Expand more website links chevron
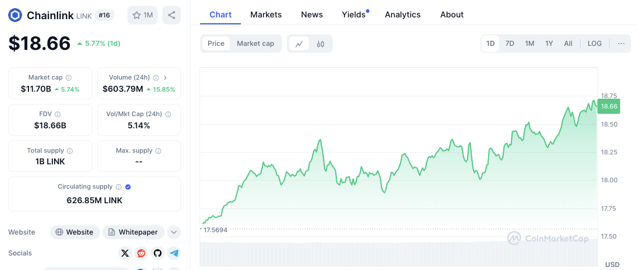The width and height of the screenshot is (637, 270). point(173,232)
